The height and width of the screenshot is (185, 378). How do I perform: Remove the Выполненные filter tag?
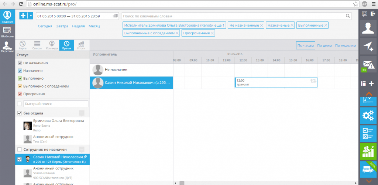click(326, 25)
